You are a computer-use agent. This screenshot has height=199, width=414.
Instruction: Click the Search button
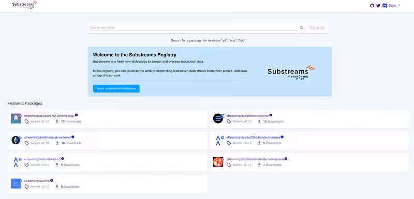(317, 28)
